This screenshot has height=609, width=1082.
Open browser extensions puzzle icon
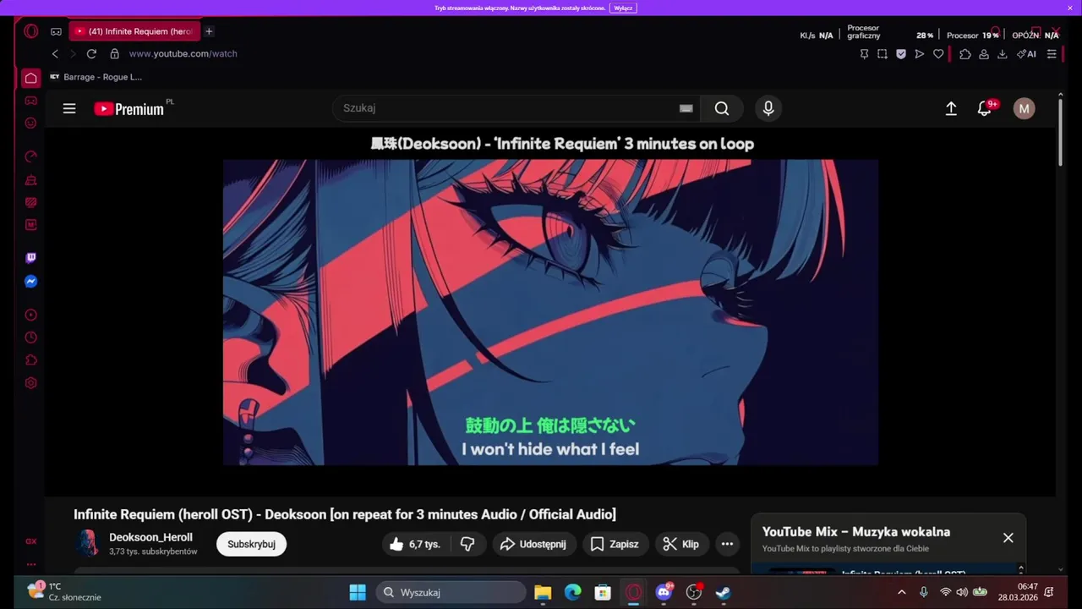tap(965, 53)
